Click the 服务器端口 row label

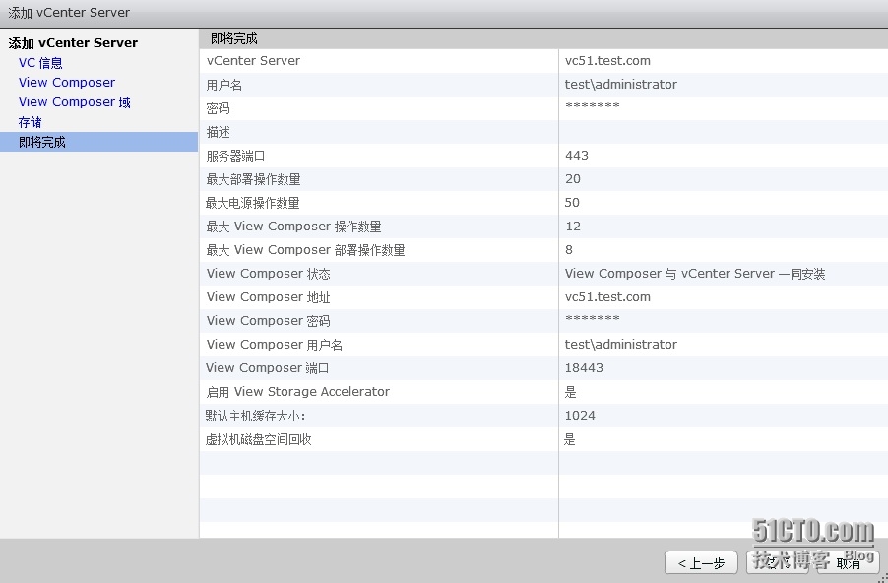[235, 156]
